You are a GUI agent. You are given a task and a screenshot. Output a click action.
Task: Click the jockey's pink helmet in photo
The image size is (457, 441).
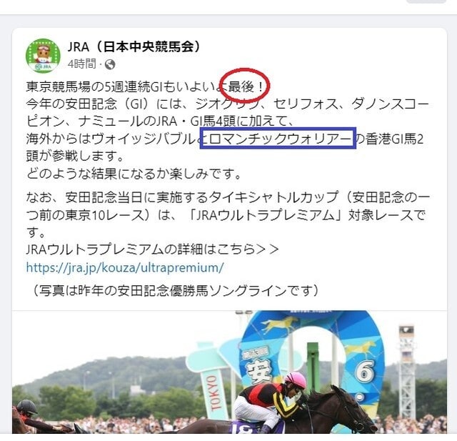(295, 380)
